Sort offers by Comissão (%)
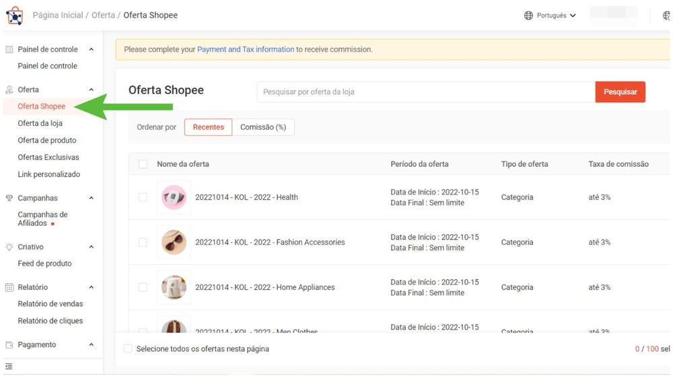The height and width of the screenshot is (378, 673). tap(263, 127)
